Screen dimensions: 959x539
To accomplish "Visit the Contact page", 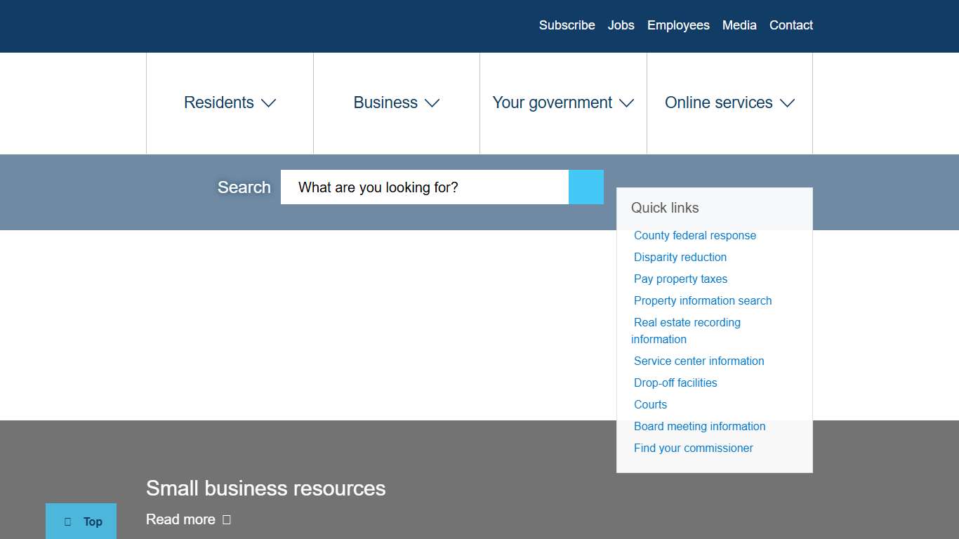I will [791, 25].
